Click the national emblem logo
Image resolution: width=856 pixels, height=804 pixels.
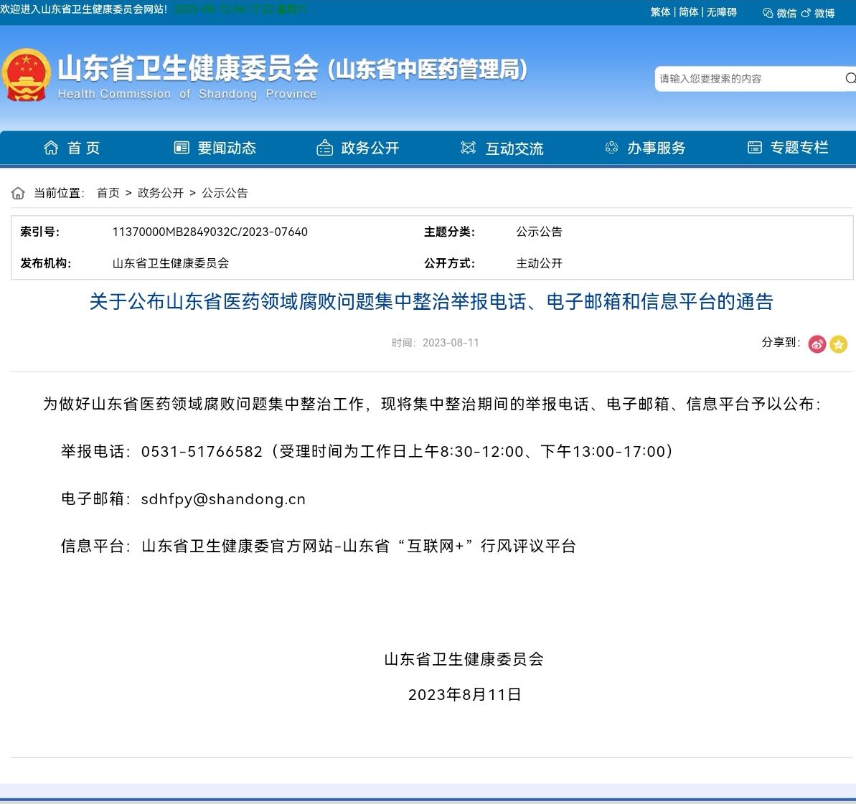click(x=27, y=75)
